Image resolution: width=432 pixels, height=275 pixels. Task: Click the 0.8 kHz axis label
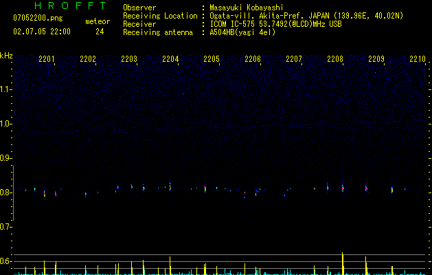coord(6,192)
